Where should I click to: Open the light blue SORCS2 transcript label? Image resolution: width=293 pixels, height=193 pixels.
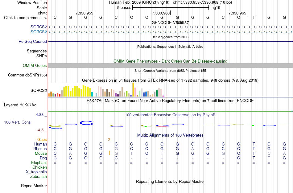click(39, 32)
